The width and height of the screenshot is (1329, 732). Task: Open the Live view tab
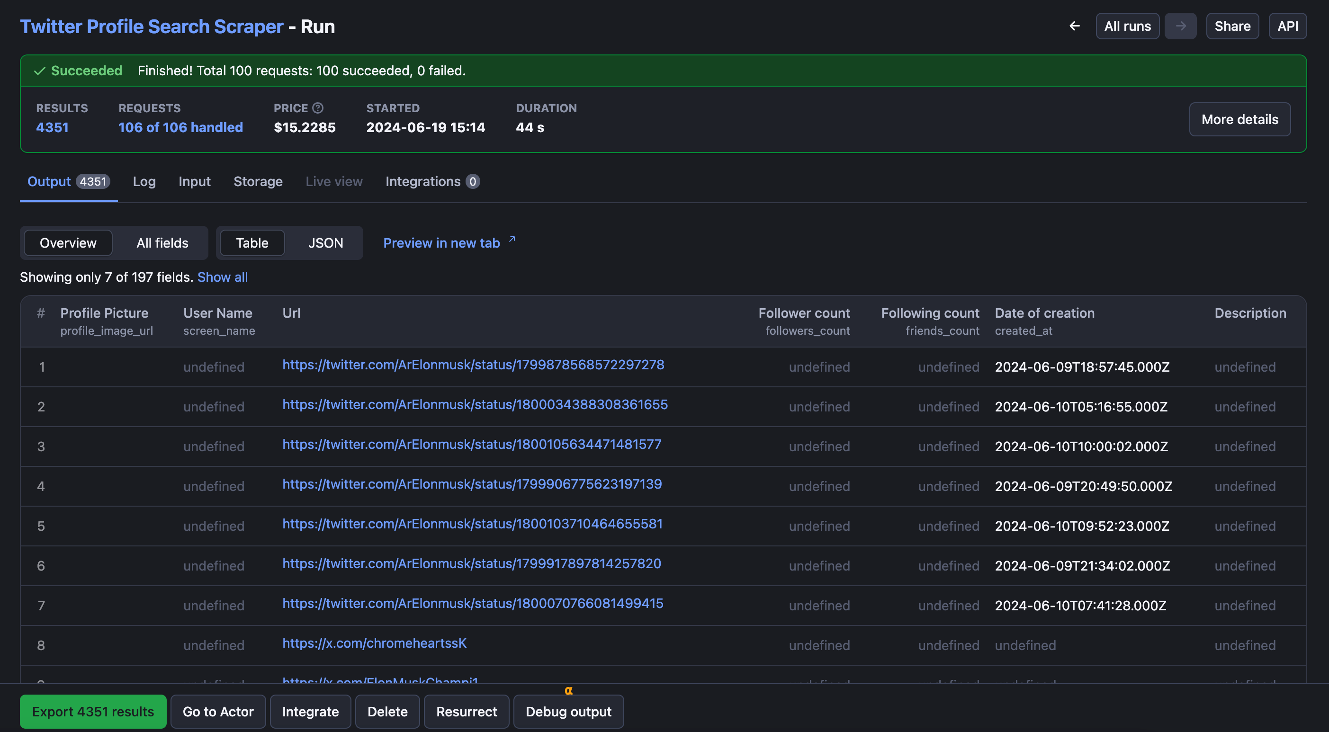334,182
